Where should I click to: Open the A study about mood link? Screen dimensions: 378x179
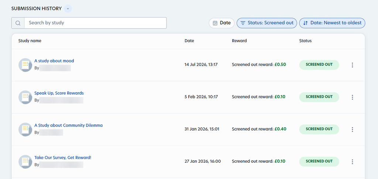54,61
